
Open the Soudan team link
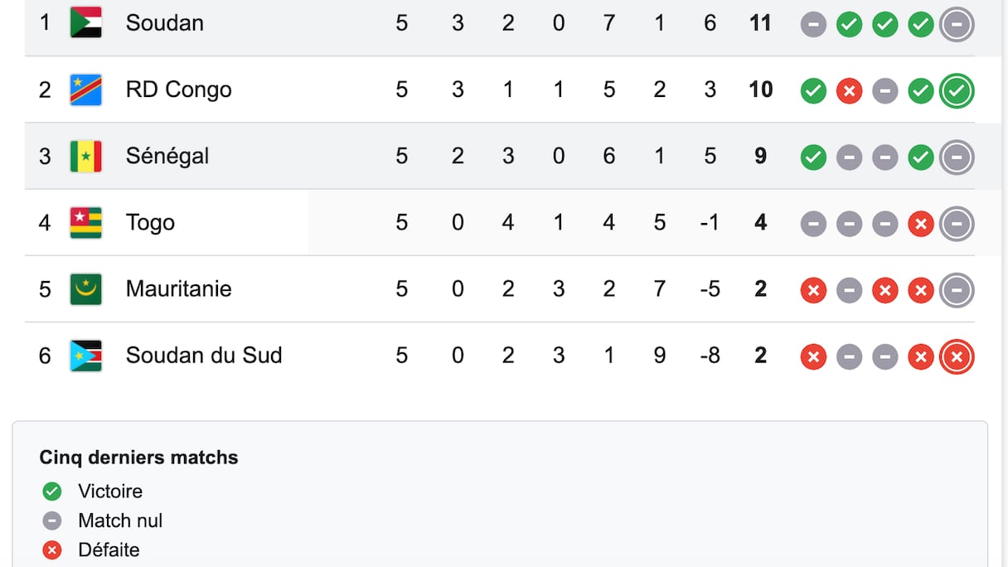[164, 22]
